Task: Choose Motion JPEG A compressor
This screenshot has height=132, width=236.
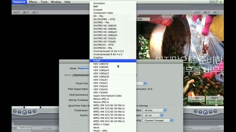Action: (113, 99)
